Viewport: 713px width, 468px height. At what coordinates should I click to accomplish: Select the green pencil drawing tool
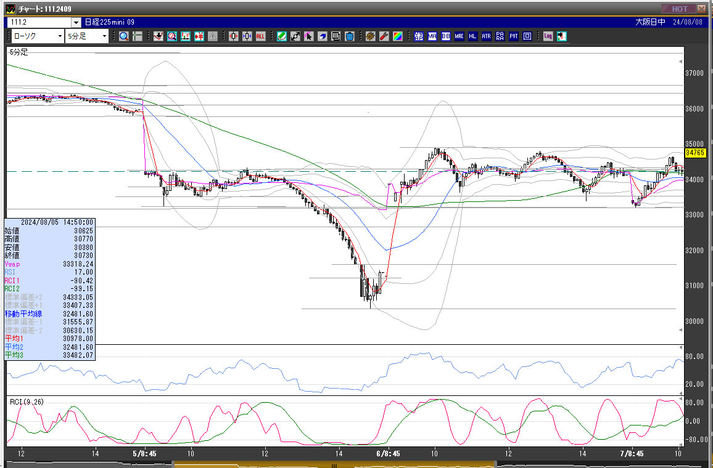(282, 36)
